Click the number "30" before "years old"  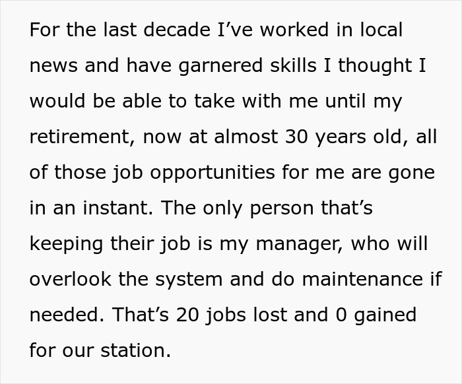(298, 137)
